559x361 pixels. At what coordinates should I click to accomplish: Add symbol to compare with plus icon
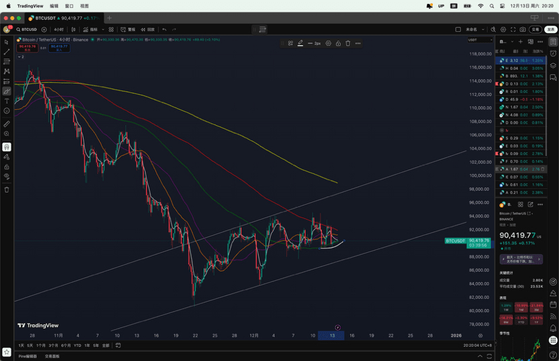pyautogui.click(x=44, y=29)
